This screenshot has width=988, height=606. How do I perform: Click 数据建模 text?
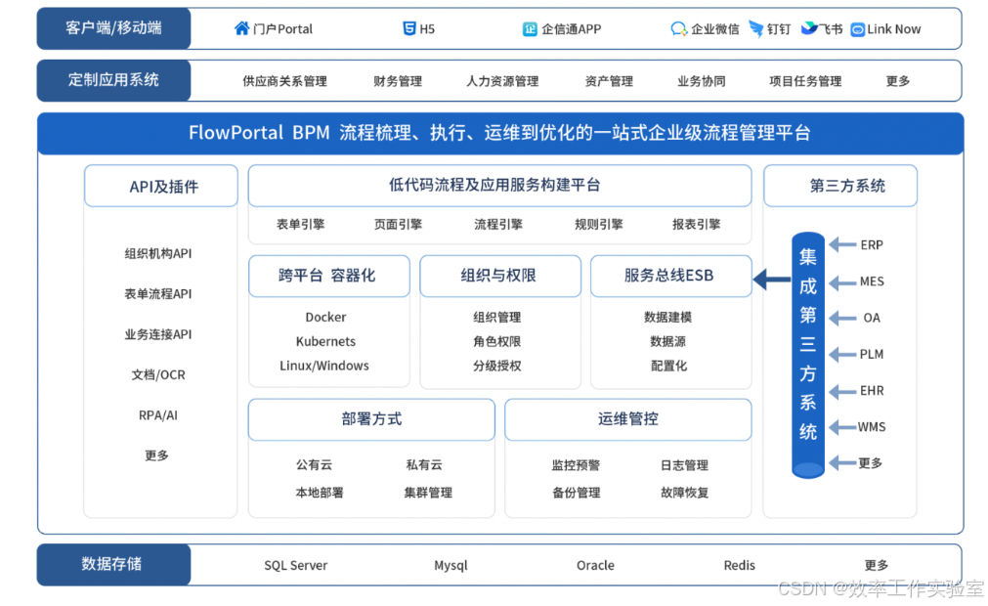click(667, 317)
